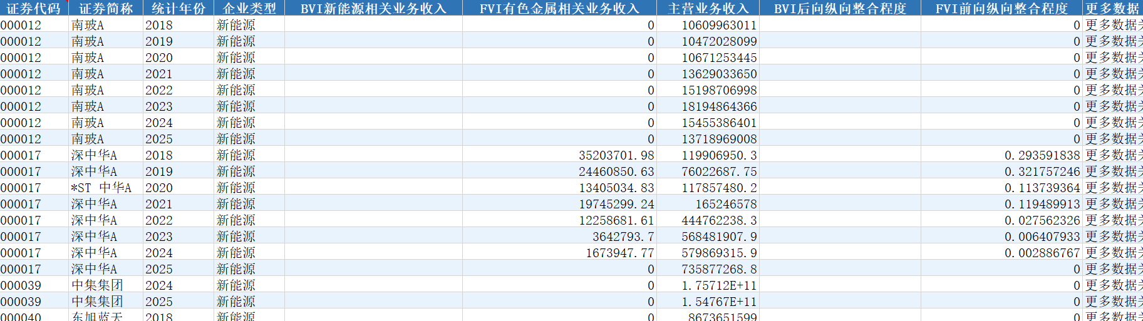Click the BVI新能源相关业务收入 header cell
Viewport: 1143px width, 321px height.
point(373,8)
